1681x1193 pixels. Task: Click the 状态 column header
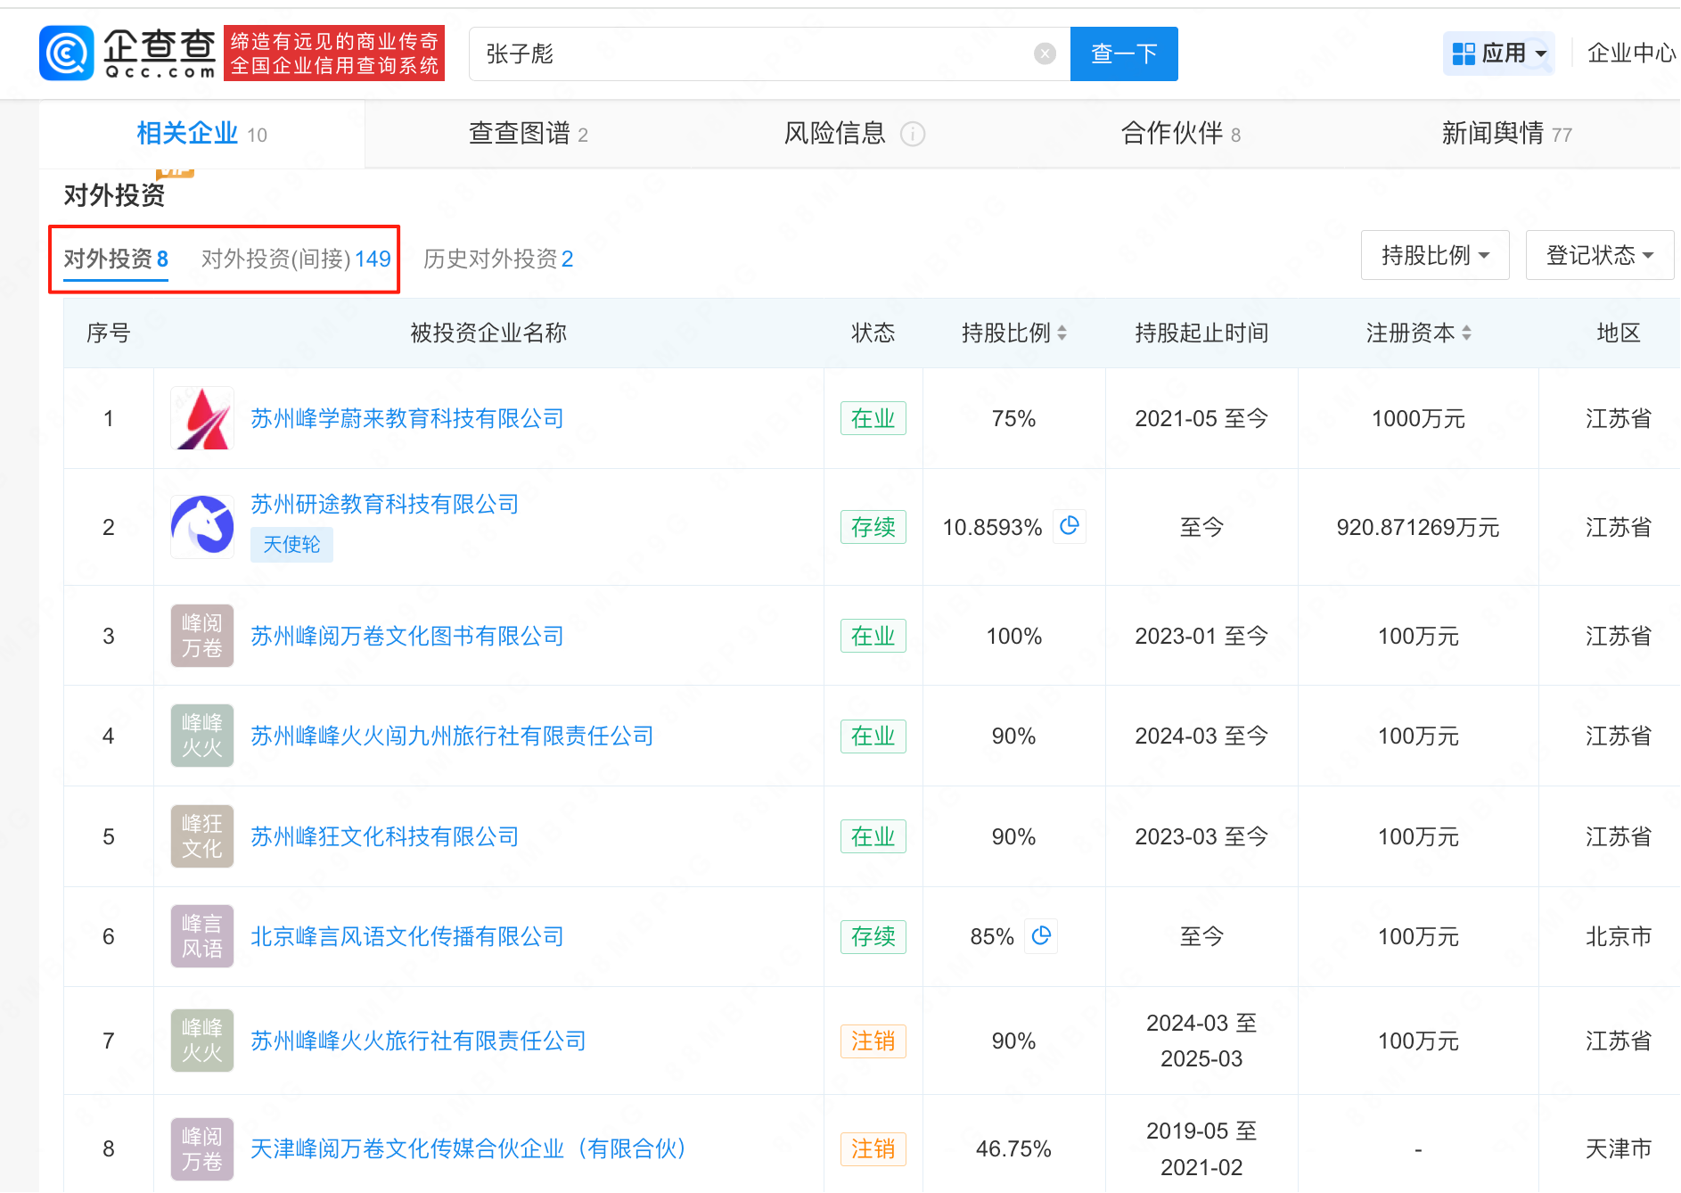coord(873,333)
